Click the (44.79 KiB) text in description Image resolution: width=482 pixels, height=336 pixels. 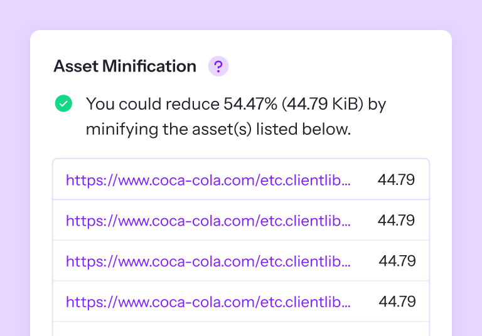point(323,104)
